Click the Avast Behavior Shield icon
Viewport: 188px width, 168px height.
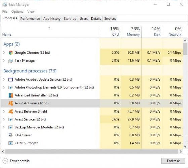pyautogui.click(x=11, y=111)
